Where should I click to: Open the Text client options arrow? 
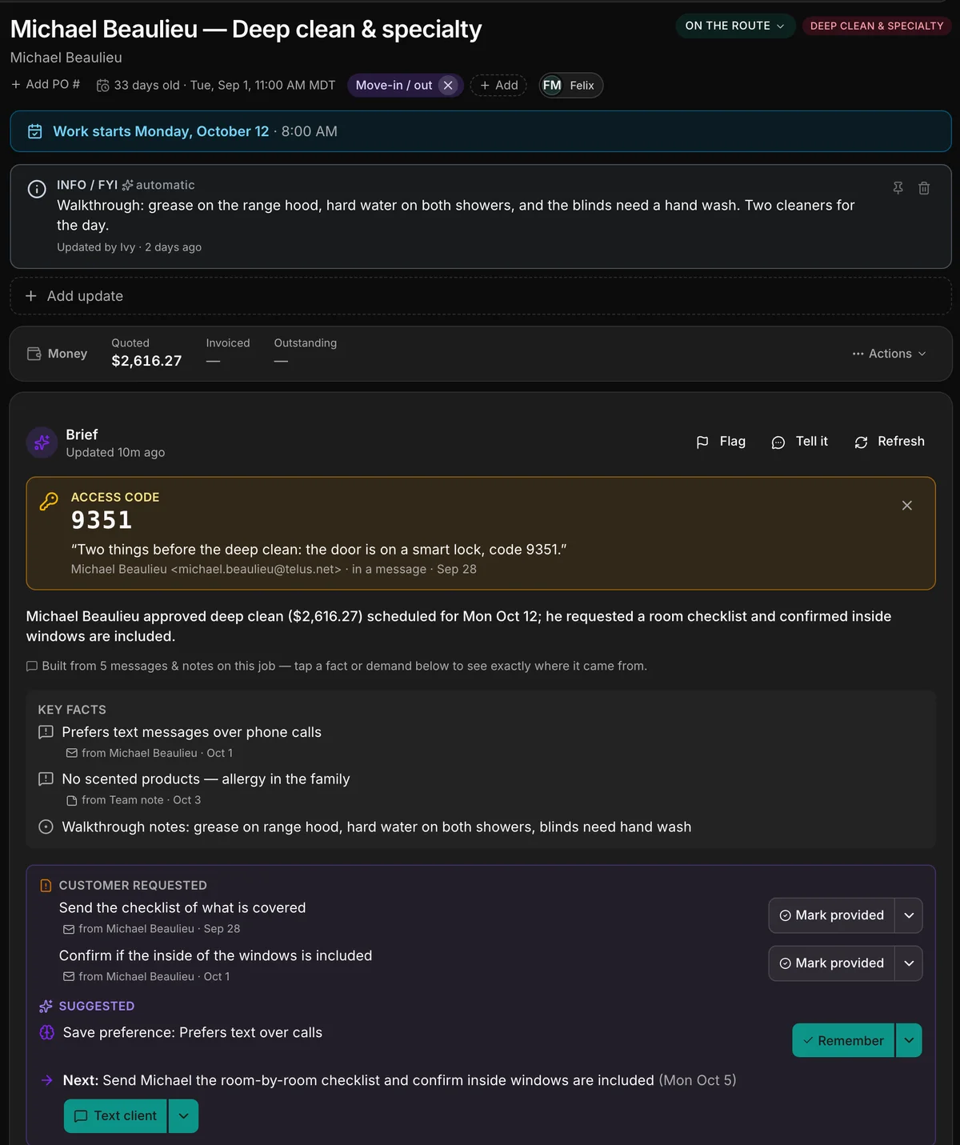click(x=183, y=1116)
